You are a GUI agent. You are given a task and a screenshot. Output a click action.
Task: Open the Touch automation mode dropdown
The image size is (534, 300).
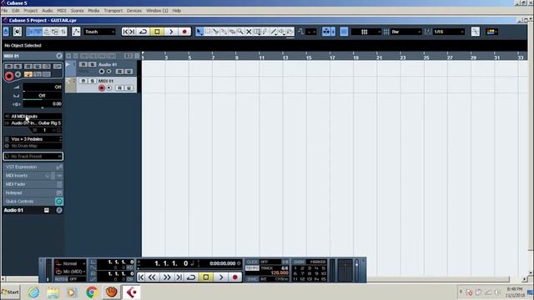99,32
